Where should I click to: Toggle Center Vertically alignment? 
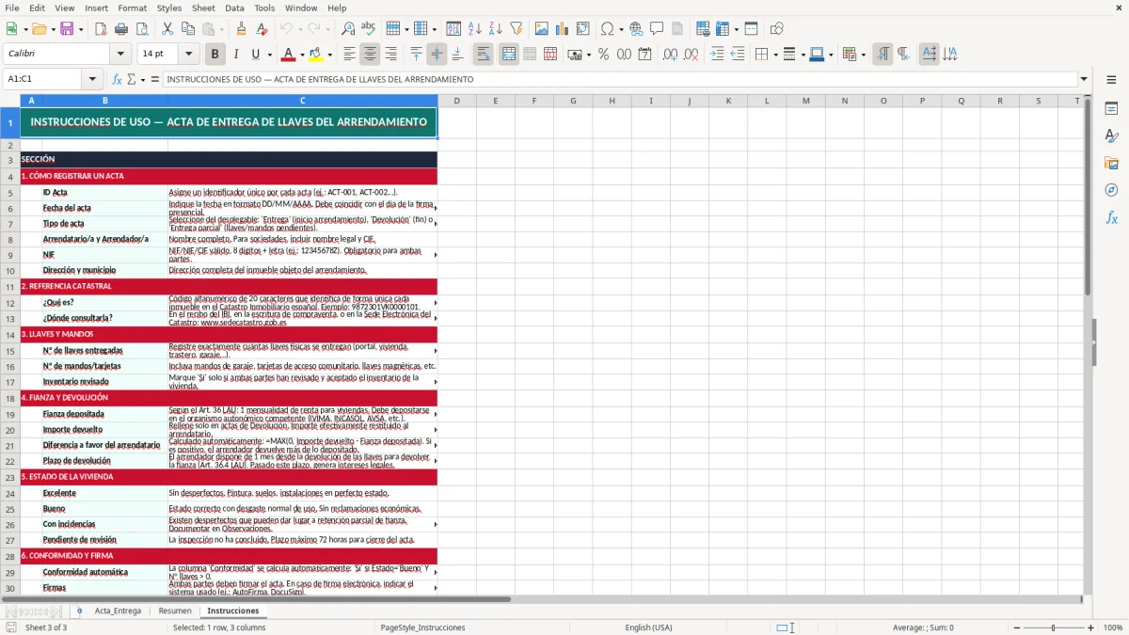coord(437,55)
